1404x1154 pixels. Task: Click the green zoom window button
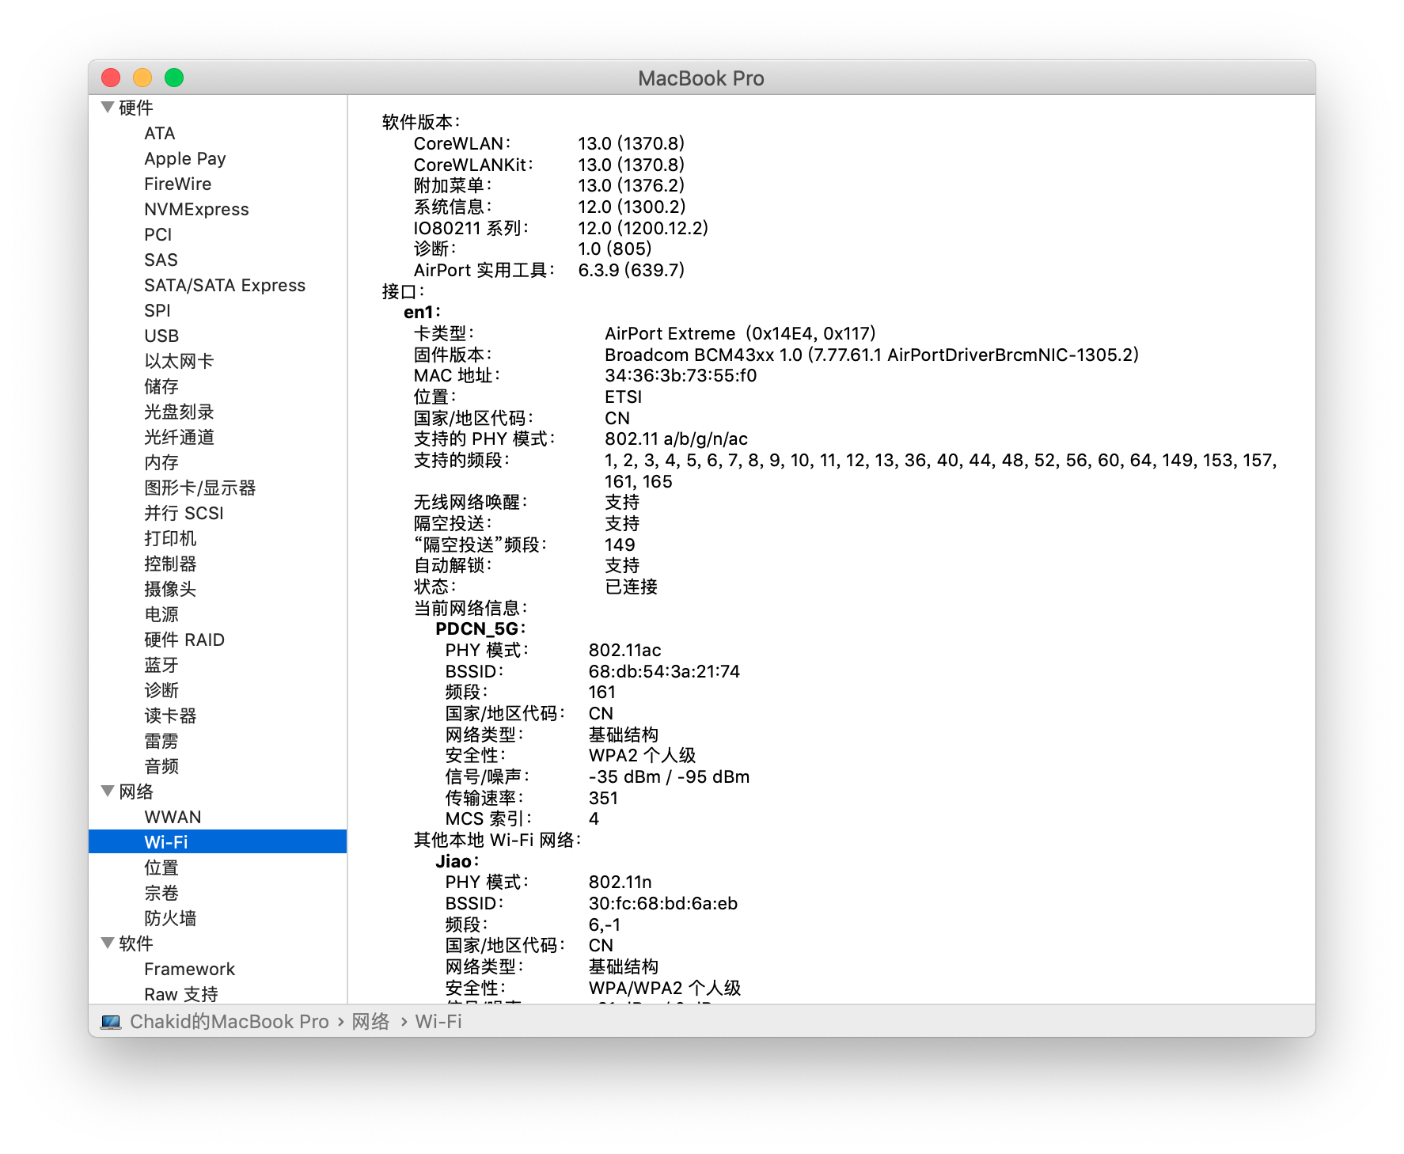click(174, 78)
